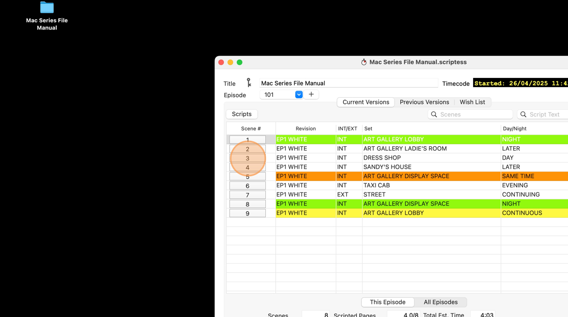The image size is (568, 317).
Task: Switch to the Current Versions tab
Action: (366, 102)
